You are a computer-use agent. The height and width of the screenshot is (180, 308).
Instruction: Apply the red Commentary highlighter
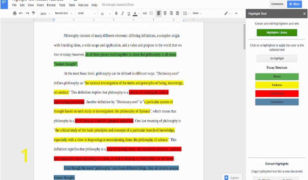click(277, 94)
